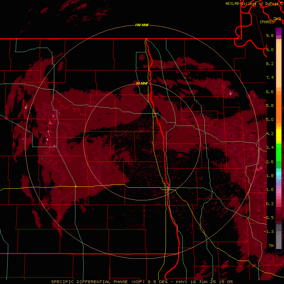The image size is (284, 284).
Task: Click the 5.8 scale value
Action: tap(270, 106)
